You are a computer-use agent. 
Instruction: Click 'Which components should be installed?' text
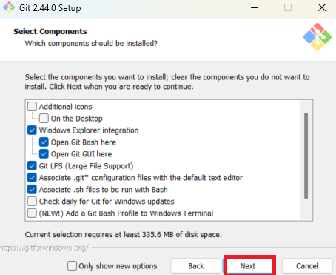pos(91,43)
